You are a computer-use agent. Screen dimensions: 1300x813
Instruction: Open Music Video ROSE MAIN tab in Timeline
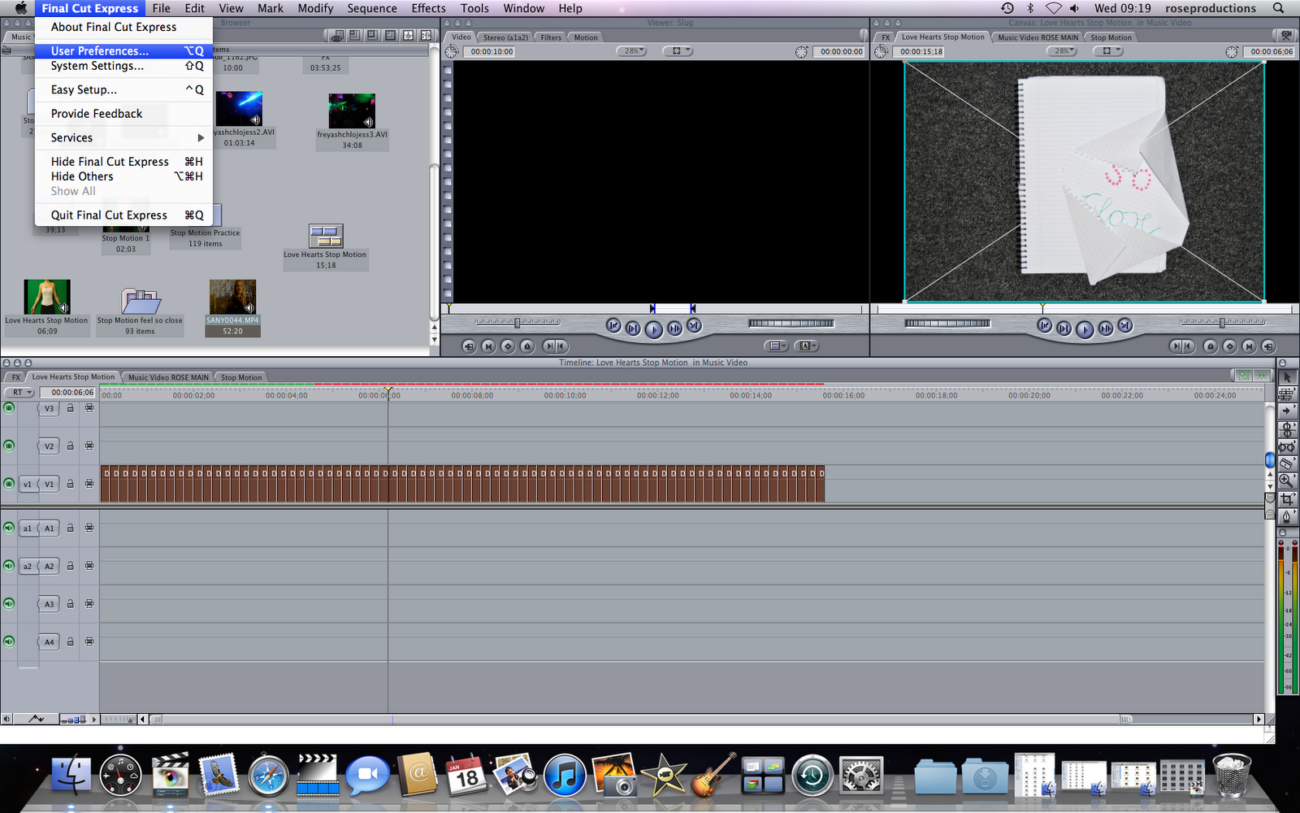coord(168,377)
